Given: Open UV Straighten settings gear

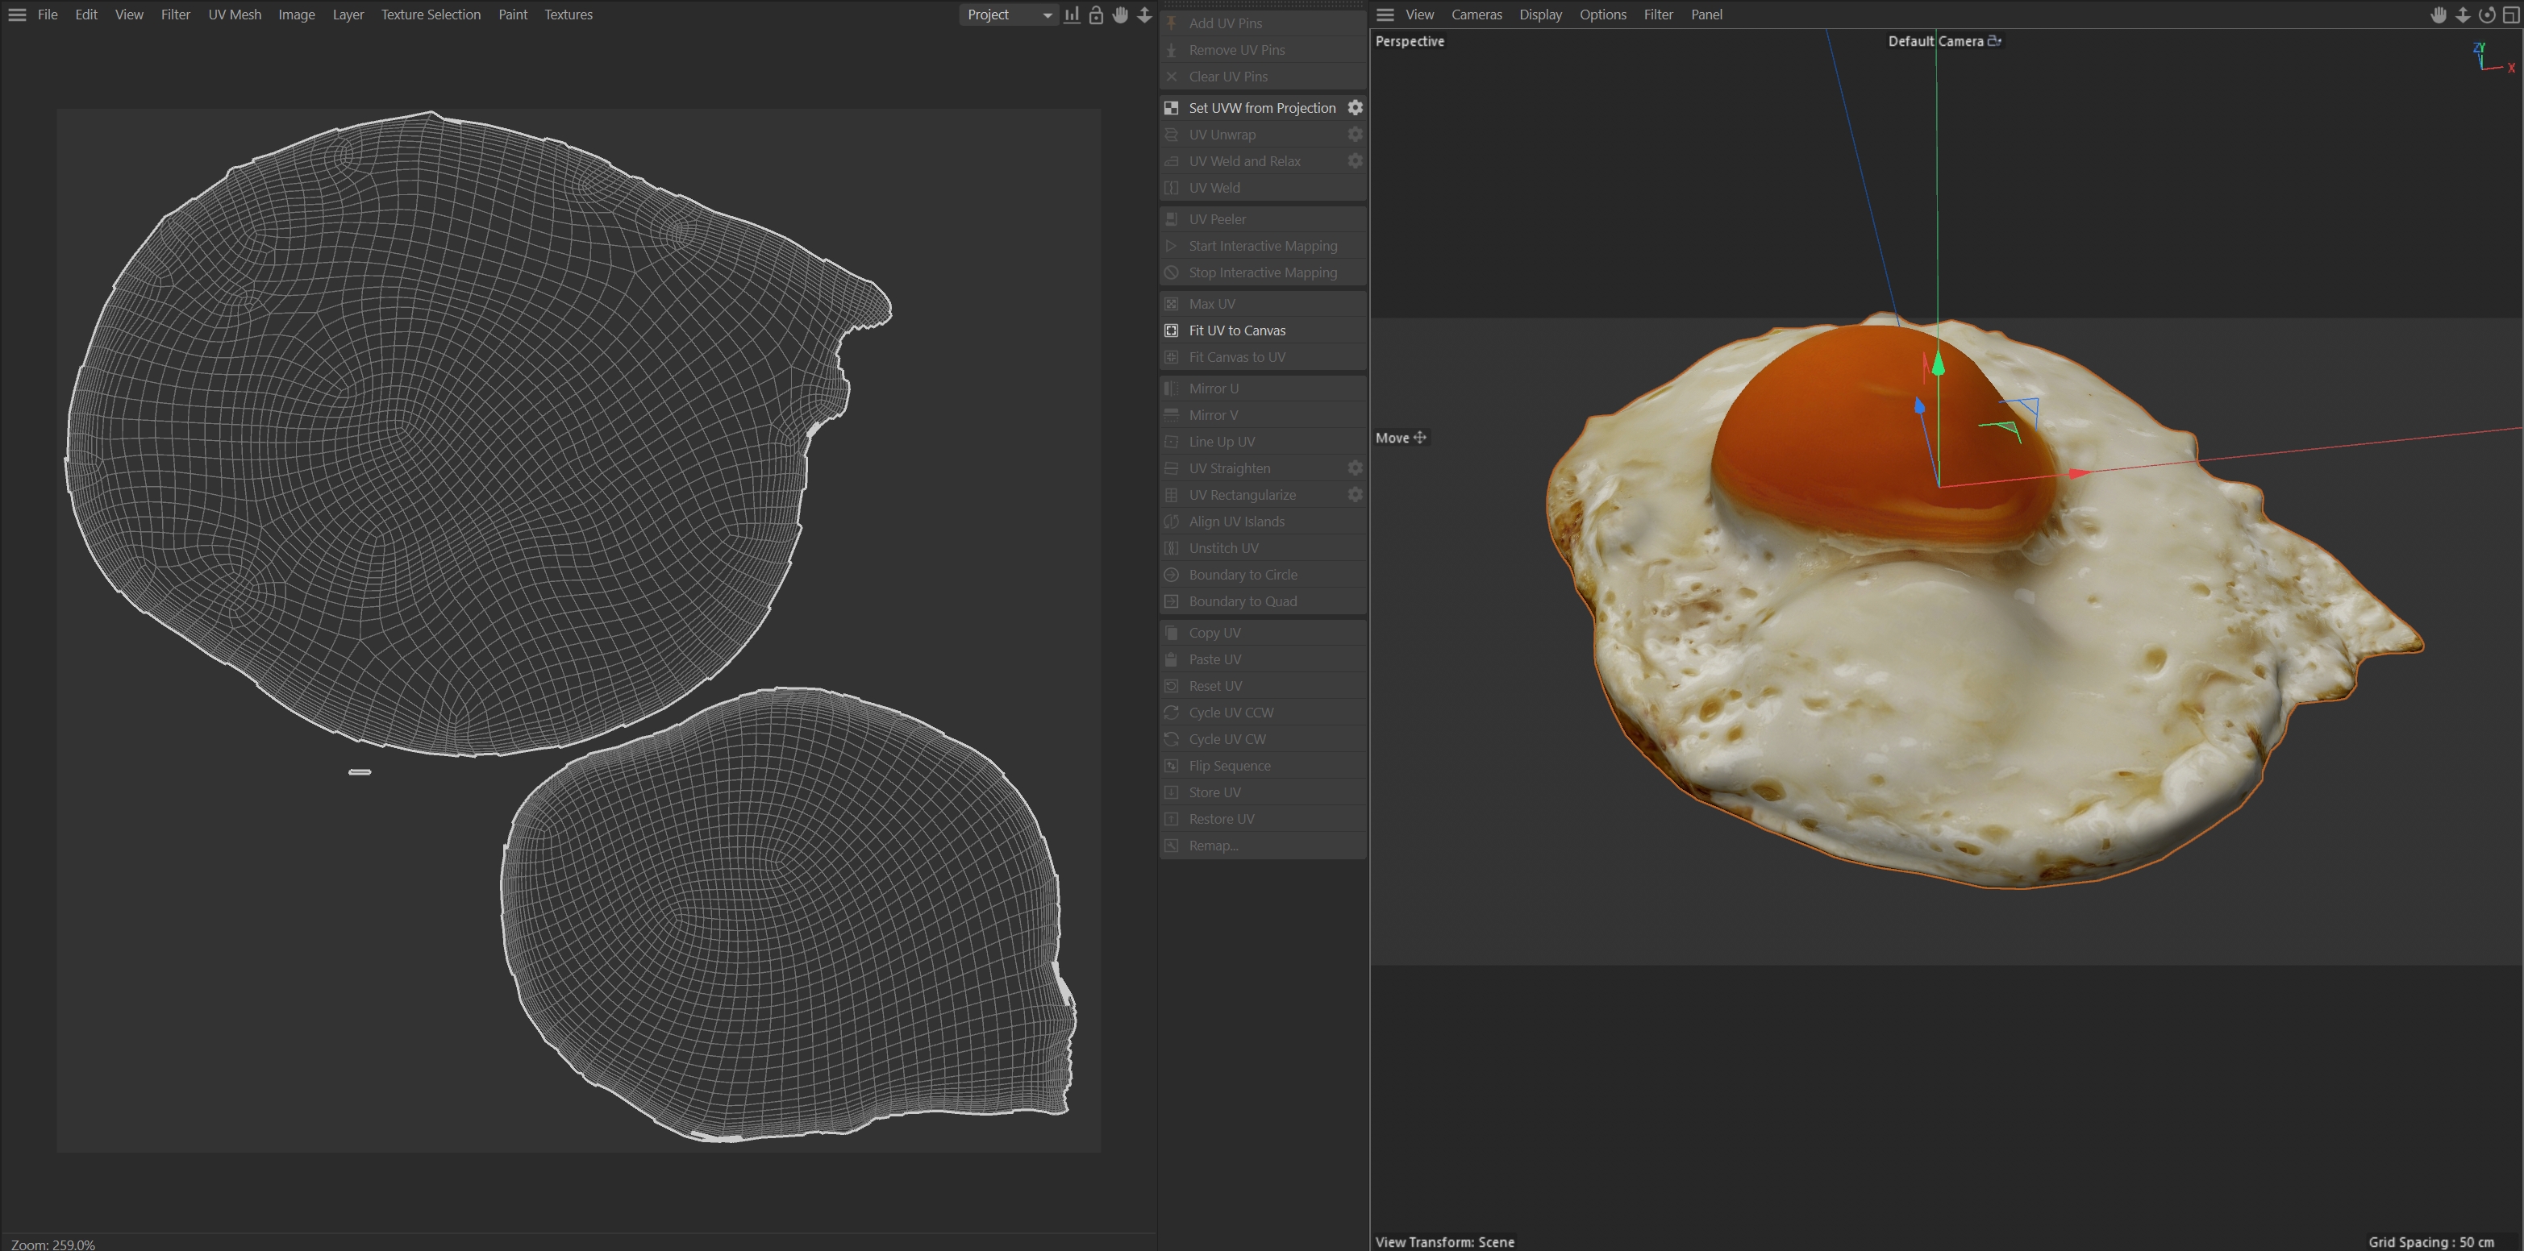Looking at the screenshot, I should click(1355, 468).
